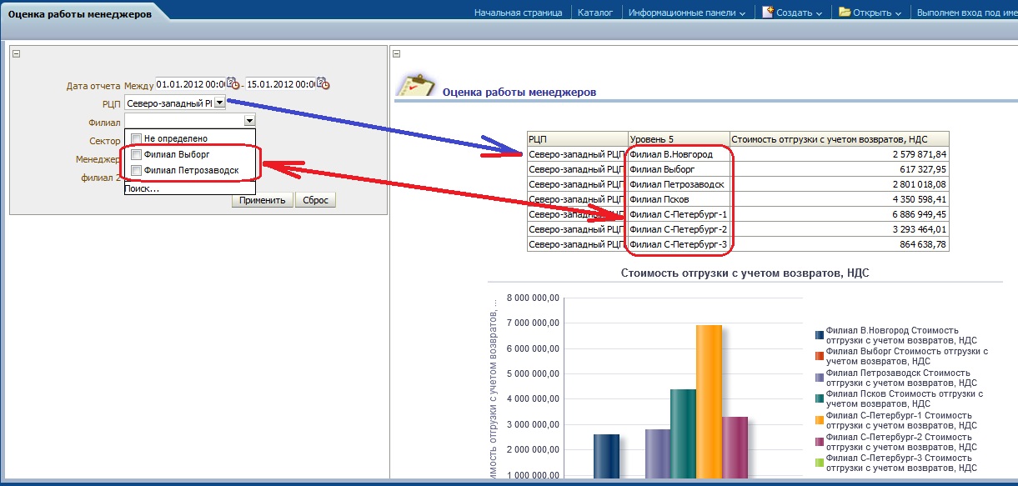Open the end date calendar picker
1018x486 pixels.
(x=323, y=84)
